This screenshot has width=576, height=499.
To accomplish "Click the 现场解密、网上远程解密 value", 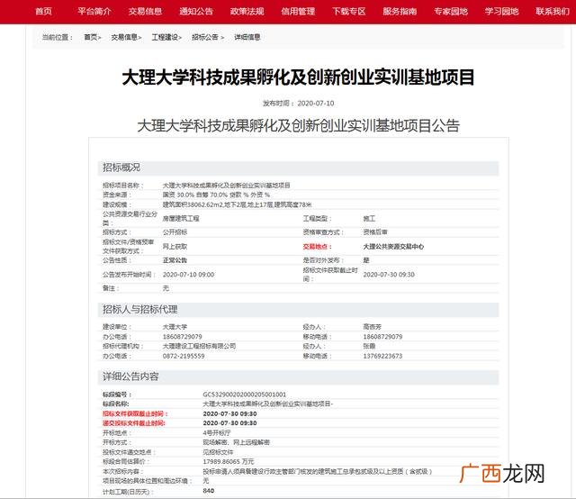I will (236, 442).
